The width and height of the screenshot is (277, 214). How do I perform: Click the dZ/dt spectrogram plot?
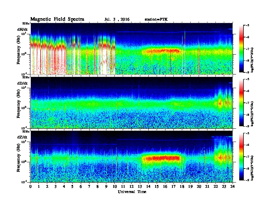[x=132, y=157]
